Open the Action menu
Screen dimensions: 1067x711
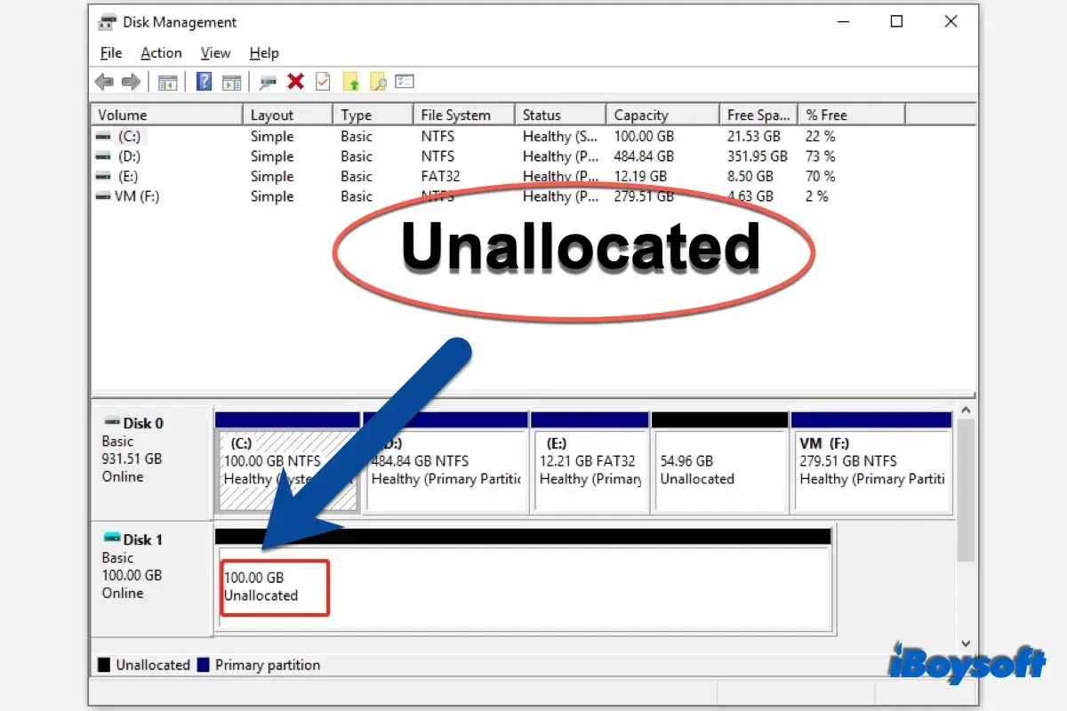(161, 52)
